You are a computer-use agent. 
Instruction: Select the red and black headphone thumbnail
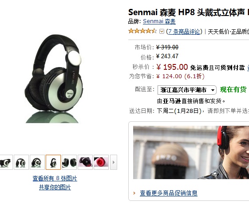[85, 162]
